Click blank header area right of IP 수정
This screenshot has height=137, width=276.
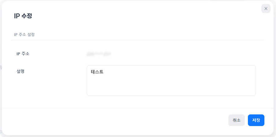click(x=137, y=16)
